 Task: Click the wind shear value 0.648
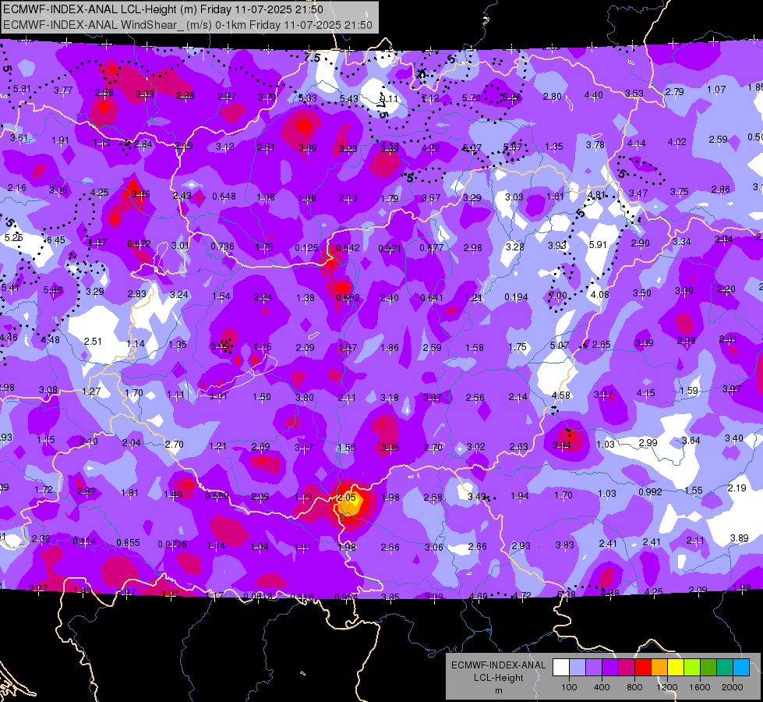224,197
